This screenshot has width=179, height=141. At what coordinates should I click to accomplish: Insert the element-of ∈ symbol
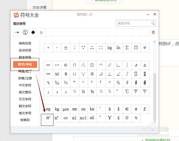(66, 65)
